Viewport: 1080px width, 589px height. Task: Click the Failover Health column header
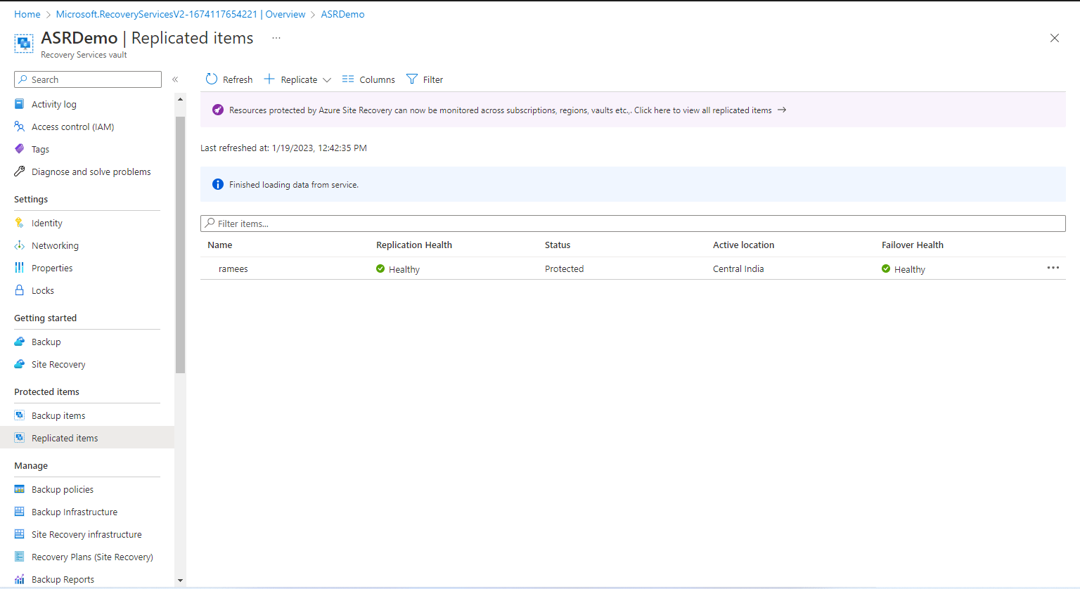pyautogui.click(x=913, y=245)
